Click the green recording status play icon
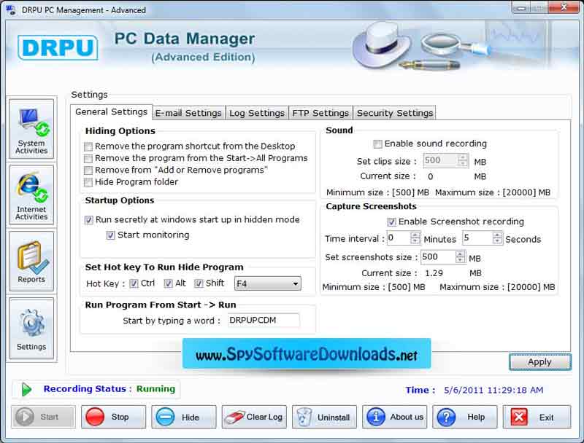The image size is (584, 443). [26, 389]
